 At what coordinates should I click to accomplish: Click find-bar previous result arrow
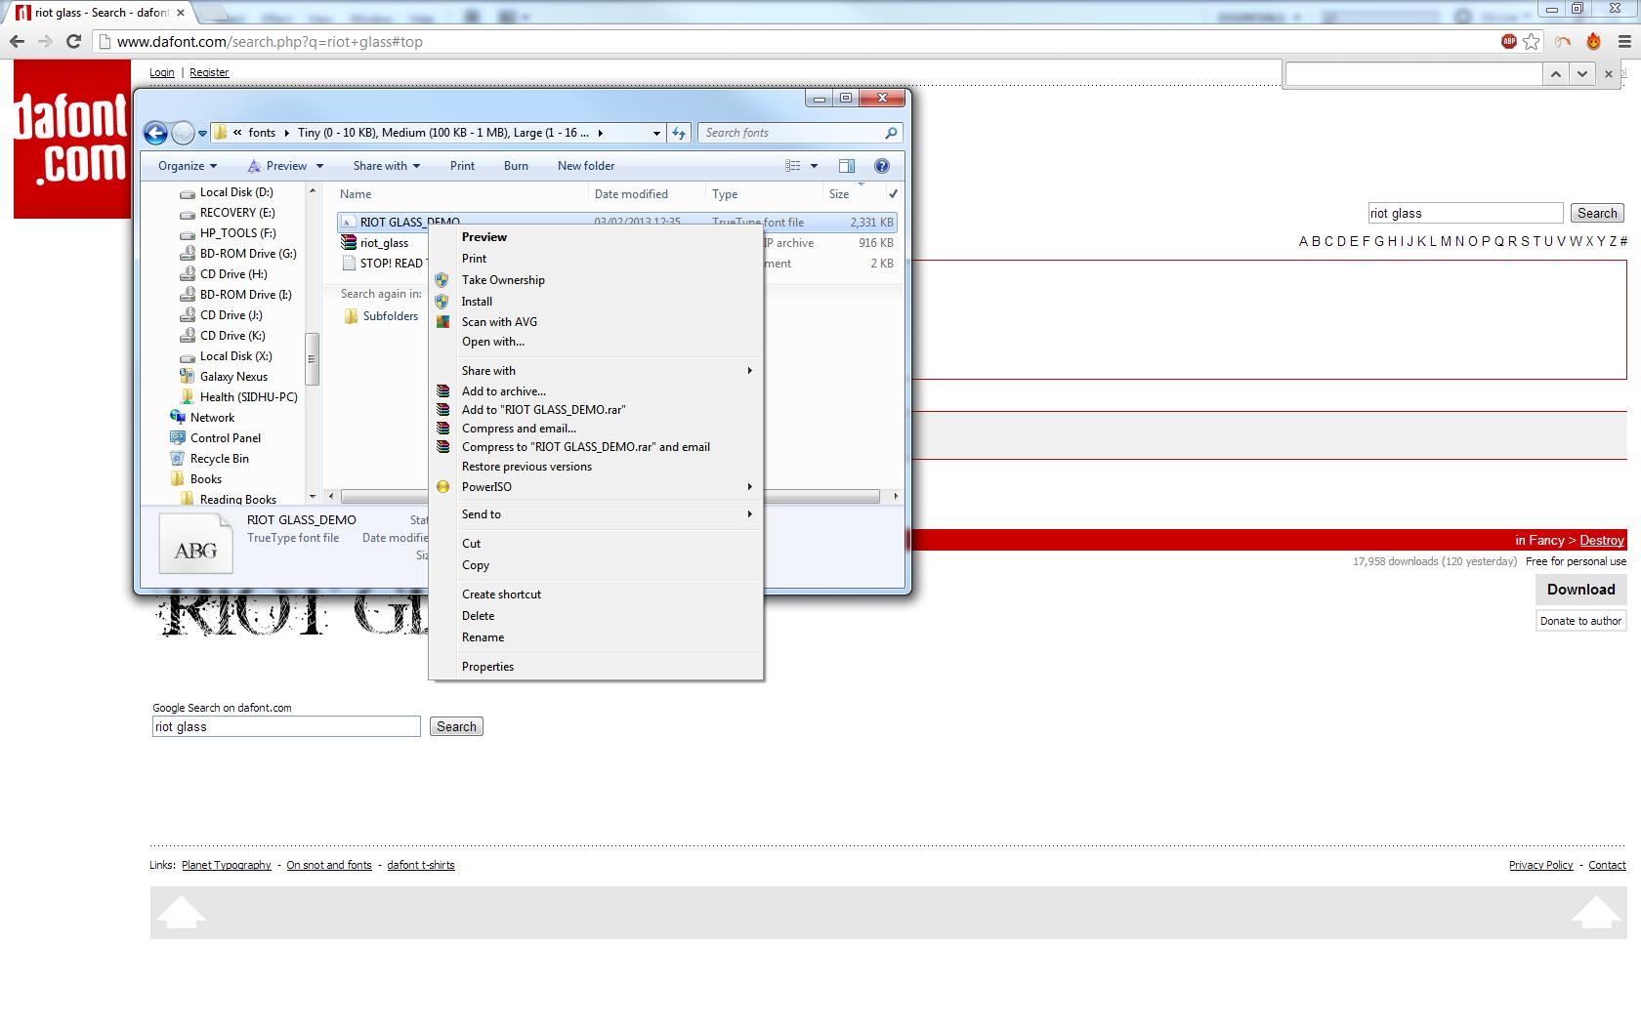click(1555, 73)
